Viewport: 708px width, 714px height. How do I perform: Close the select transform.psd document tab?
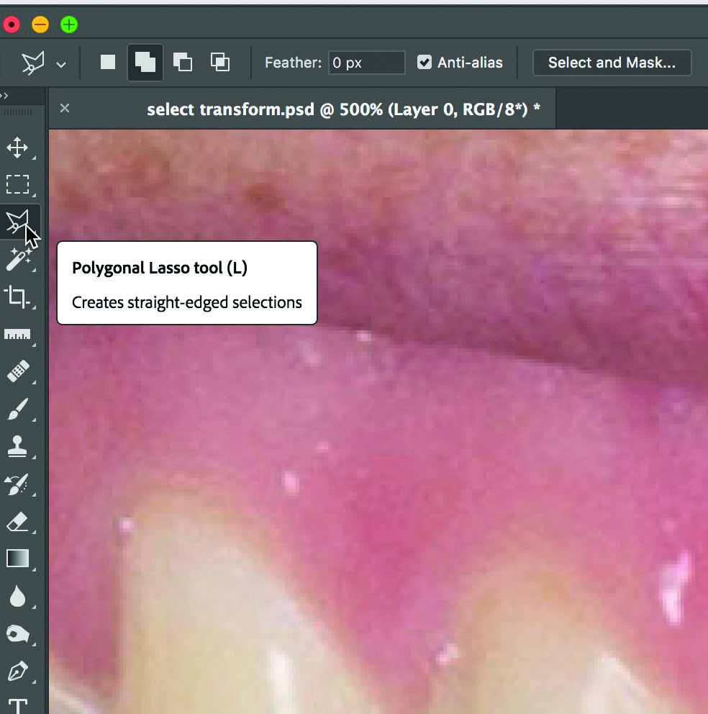point(65,108)
